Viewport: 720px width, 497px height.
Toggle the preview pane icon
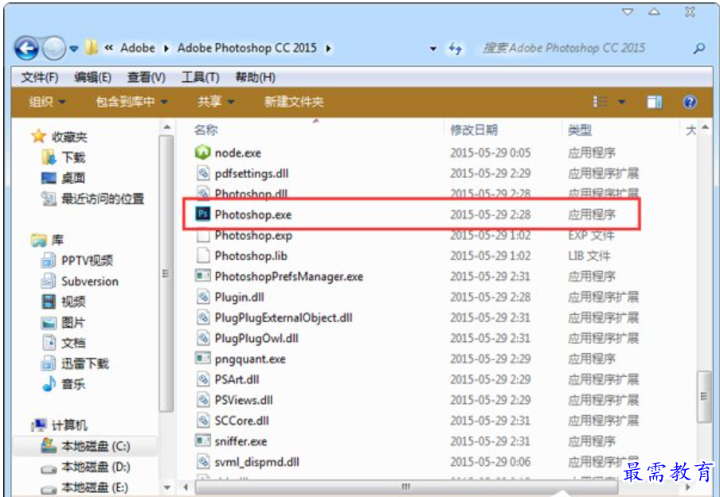tap(655, 102)
